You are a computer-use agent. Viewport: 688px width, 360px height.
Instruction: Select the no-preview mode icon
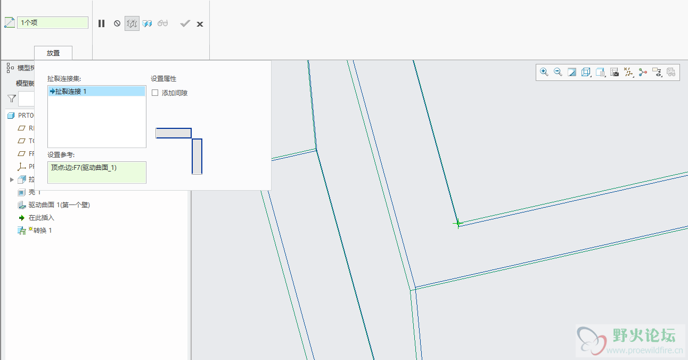coord(117,23)
